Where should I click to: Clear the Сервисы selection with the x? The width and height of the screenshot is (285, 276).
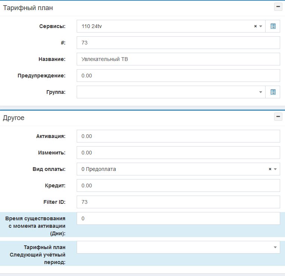coord(255,26)
